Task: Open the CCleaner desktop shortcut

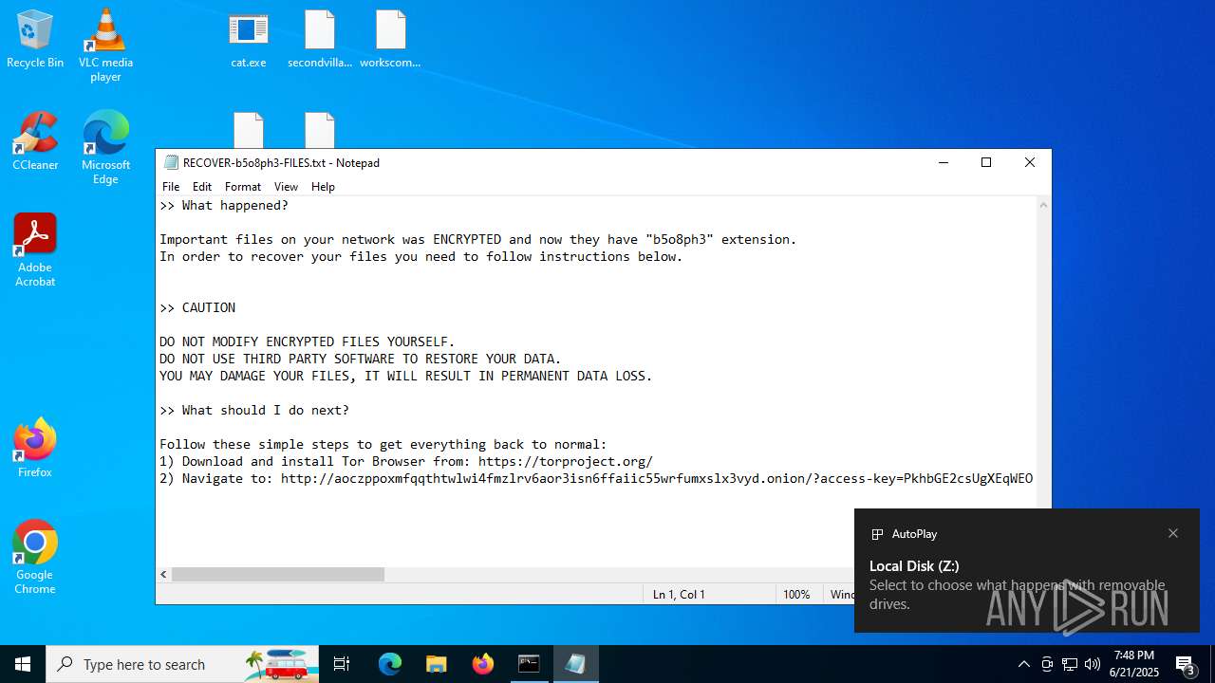Action: point(35,141)
